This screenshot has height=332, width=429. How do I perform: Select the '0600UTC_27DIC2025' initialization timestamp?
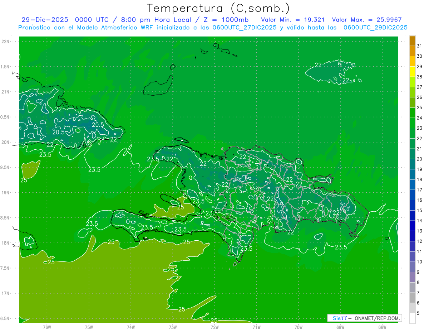pos(245,28)
